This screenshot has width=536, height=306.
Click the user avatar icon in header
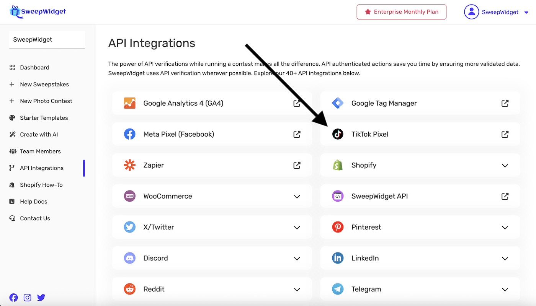click(471, 12)
